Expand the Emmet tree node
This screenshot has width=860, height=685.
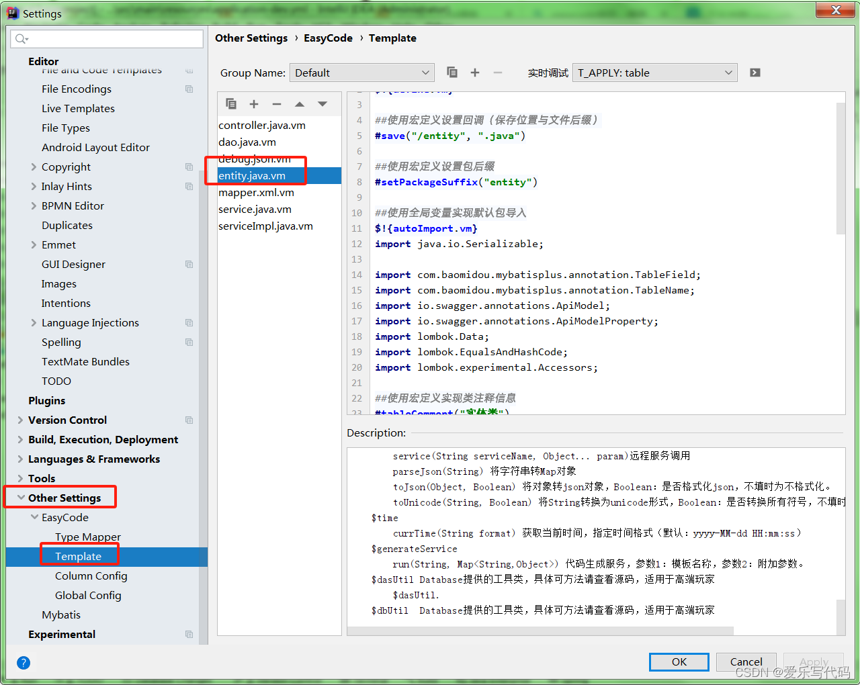[x=34, y=244]
